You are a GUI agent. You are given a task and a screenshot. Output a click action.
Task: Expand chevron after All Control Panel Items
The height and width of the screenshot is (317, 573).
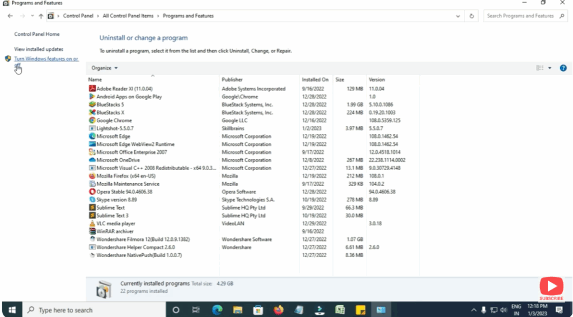tap(158, 16)
